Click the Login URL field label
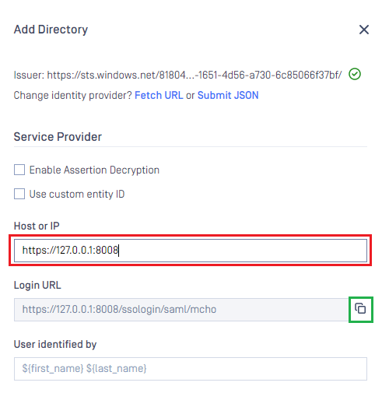The image size is (382, 393). 37,285
